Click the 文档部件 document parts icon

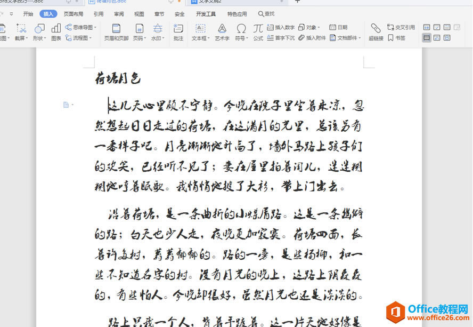pyautogui.click(x=333, y=38)
